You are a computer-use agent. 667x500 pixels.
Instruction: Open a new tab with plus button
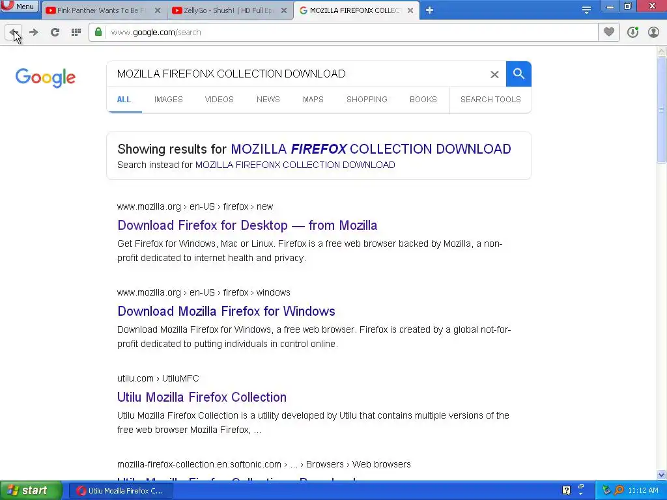(429, 10)
